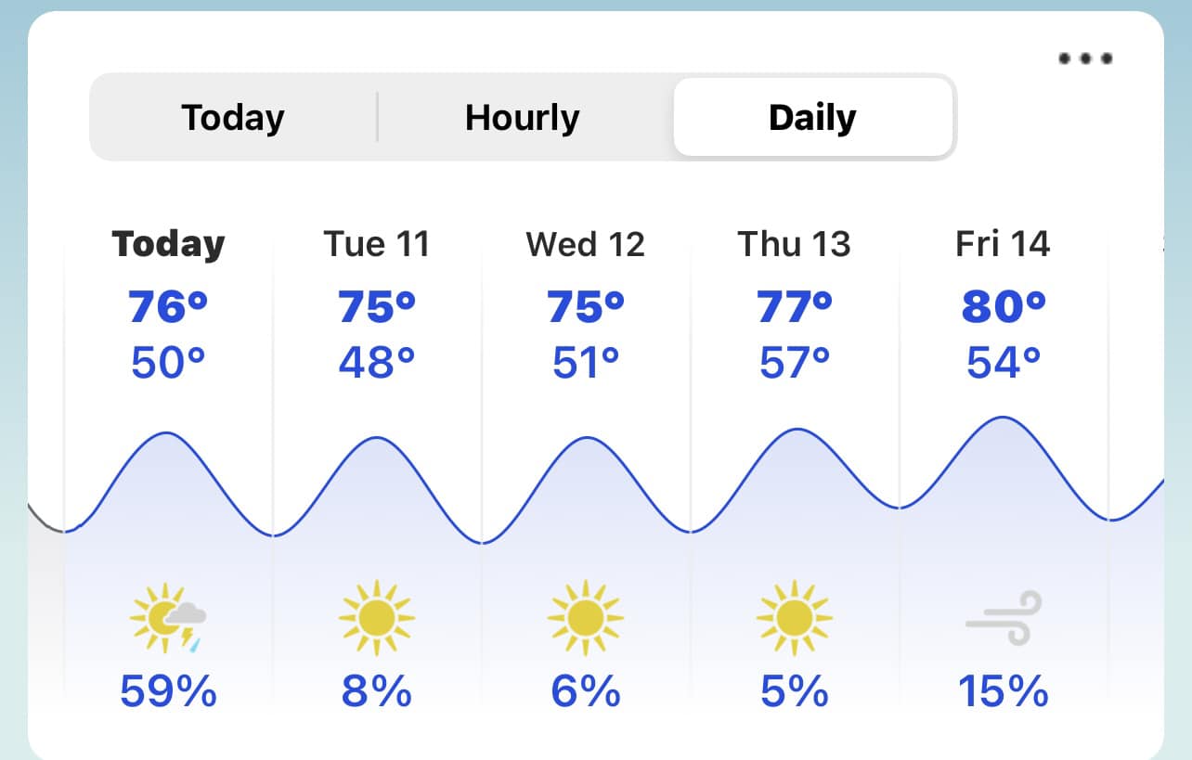Click the 8% rain chance for Tuesday
Screen dimensions: 1192x760
point(376,691)
